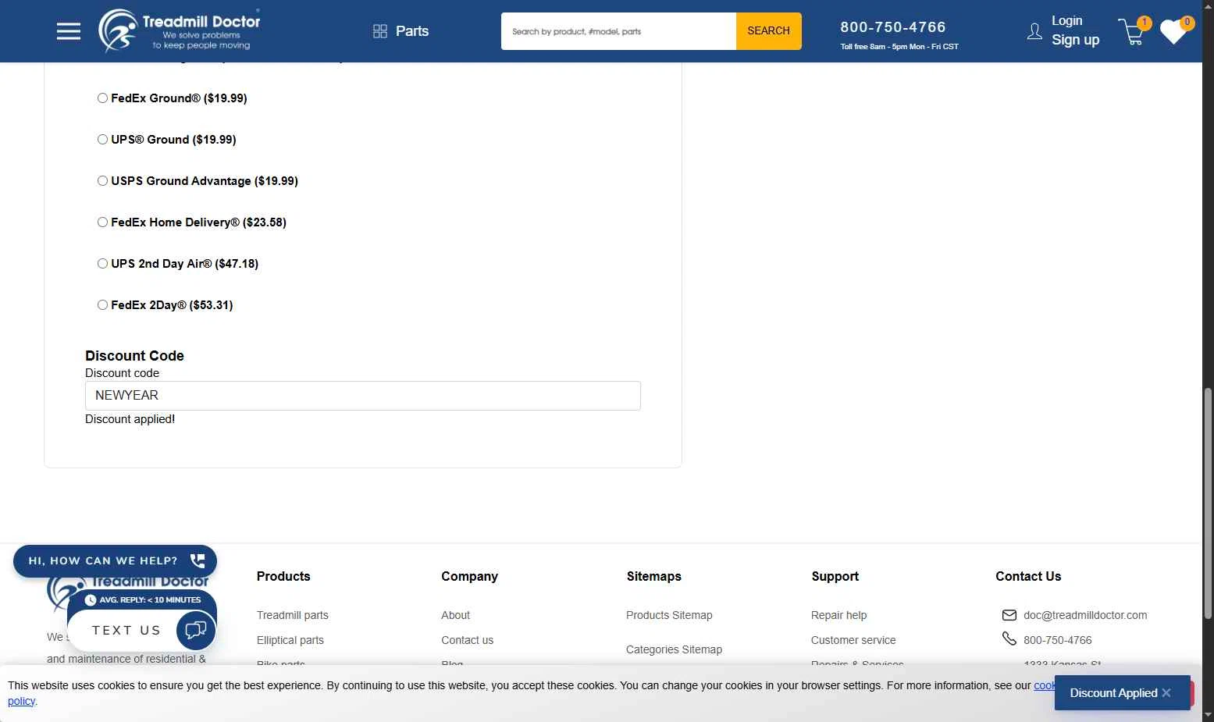Focus the product search field

click(x=618, y=31)
